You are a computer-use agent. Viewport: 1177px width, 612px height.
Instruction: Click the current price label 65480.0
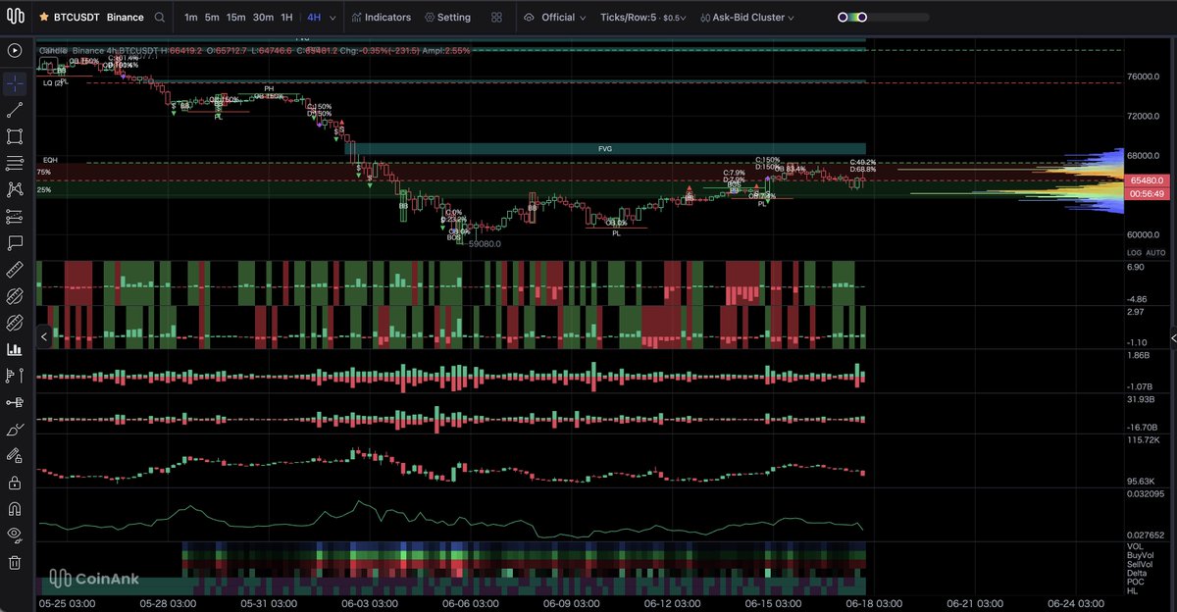coord(1146,180)
